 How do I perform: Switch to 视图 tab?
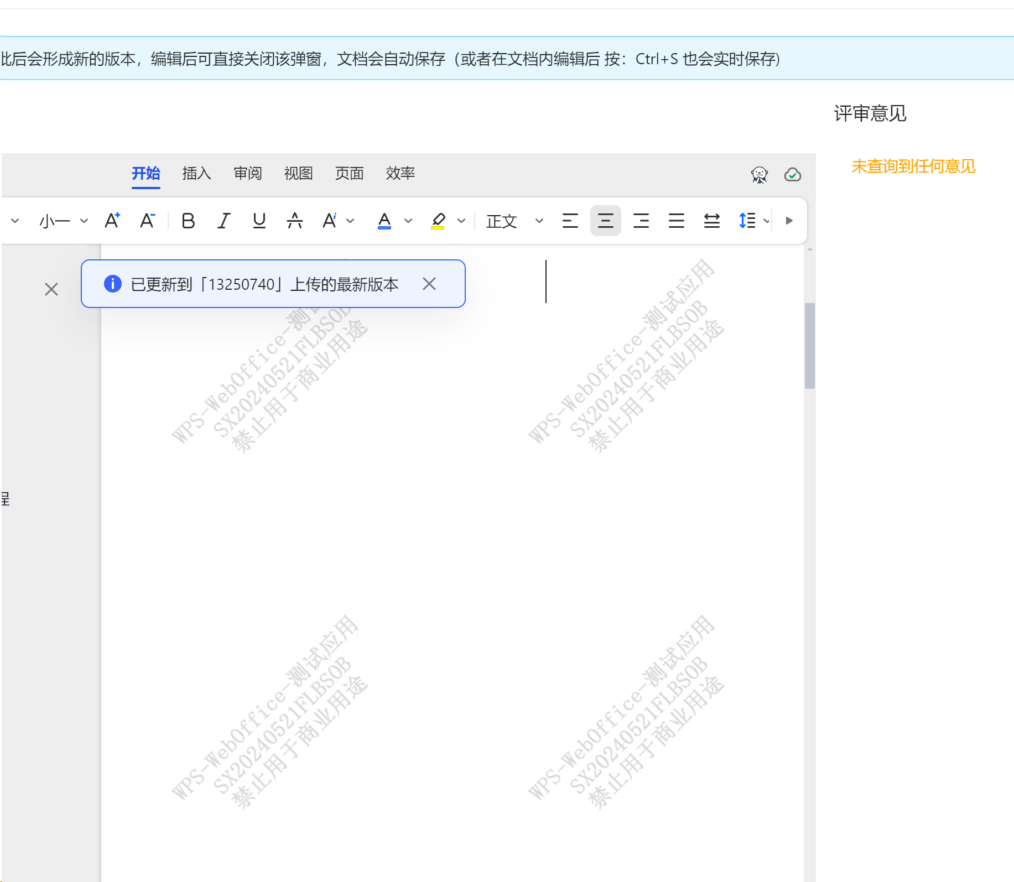click(299, 174)
